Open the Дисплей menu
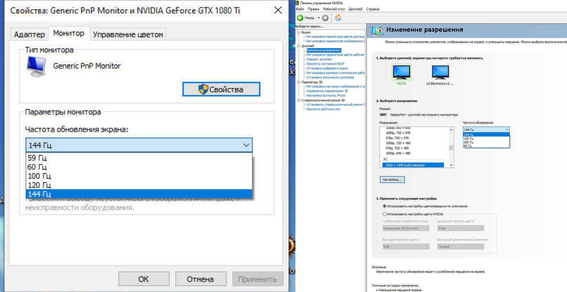The height and width of the screenshot is (292, 567). [355, 9]
